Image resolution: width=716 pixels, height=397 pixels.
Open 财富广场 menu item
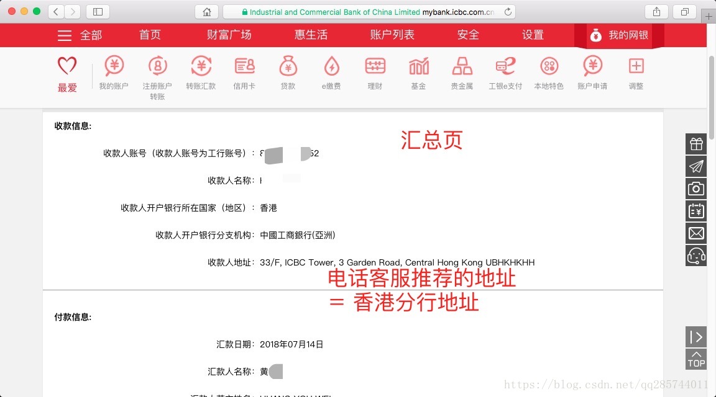(229, 35)
